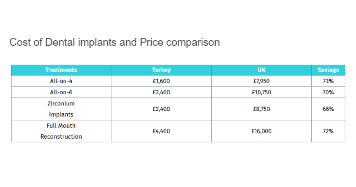Click the £7,950 UK price

pyautogui.click(x=261, y=81)
